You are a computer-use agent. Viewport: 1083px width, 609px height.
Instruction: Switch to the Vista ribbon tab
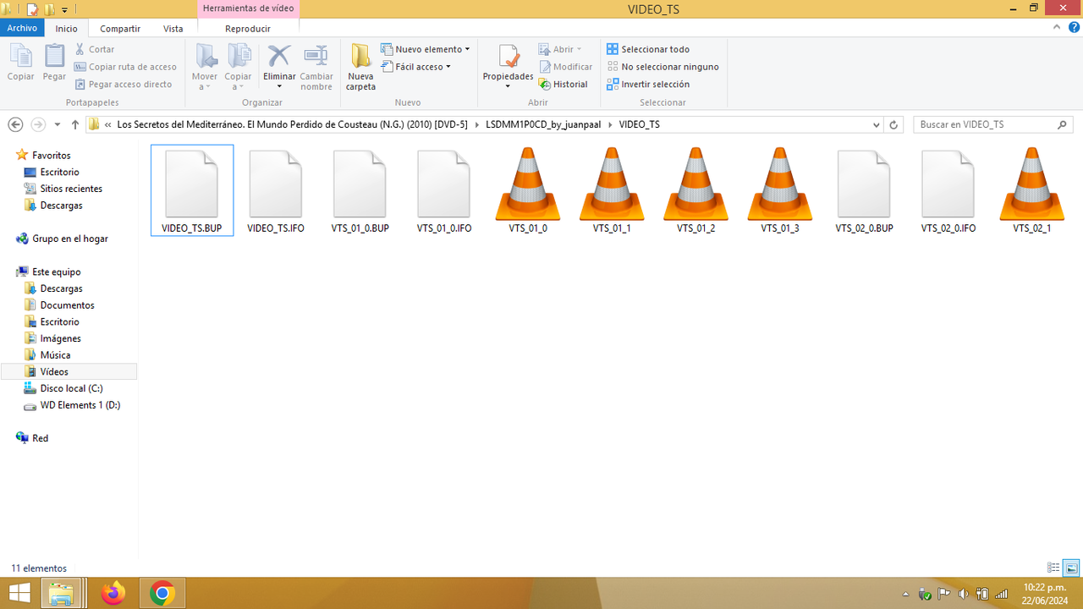pos(173,28)
